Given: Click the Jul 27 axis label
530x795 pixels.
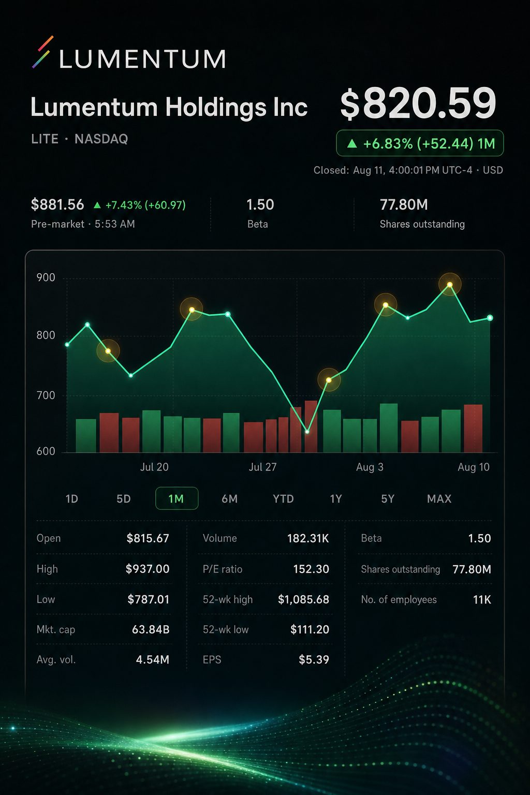Looking at the screenshot, I should (x=263, y=467).
